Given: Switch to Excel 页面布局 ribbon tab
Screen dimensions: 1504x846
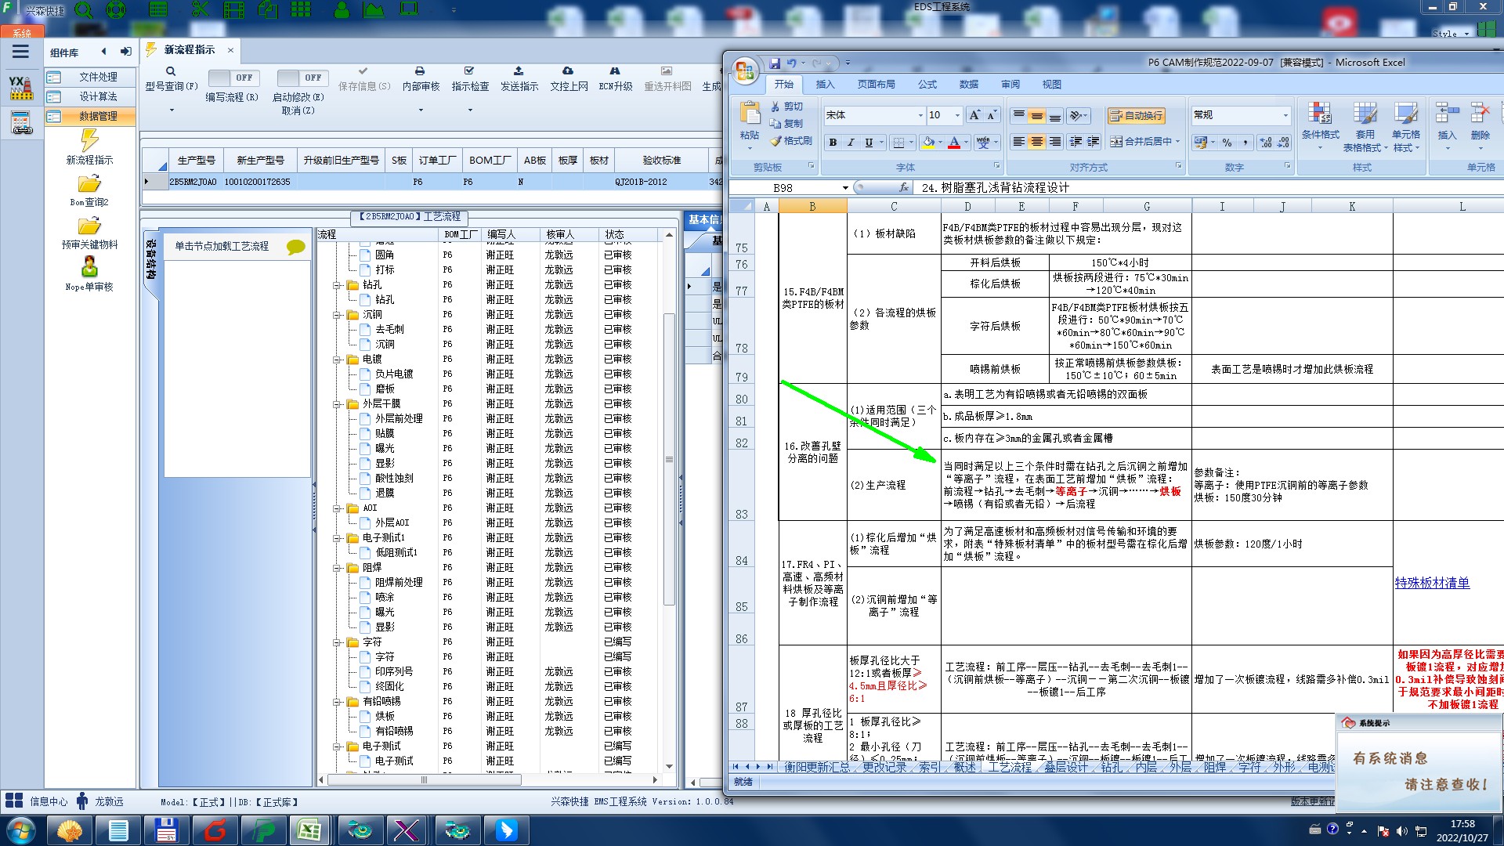Looking at the screenshot, I should tap(876, 85).
